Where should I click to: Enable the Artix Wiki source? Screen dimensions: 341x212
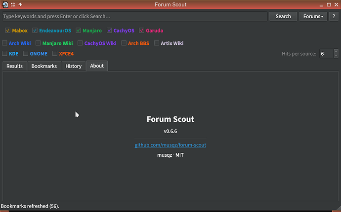[x=156, y=43]
